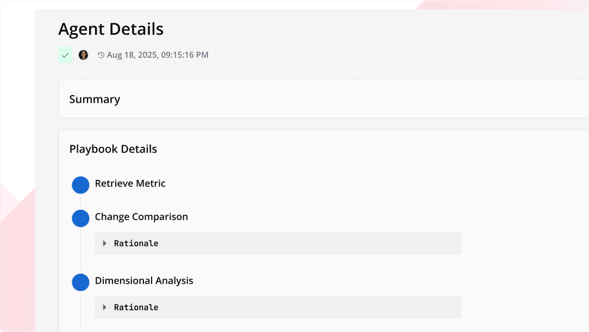Expand Rationale arrow under Dimensional Analysis
The height and width of the screenshot is (332, 589).
pos(105,308)
